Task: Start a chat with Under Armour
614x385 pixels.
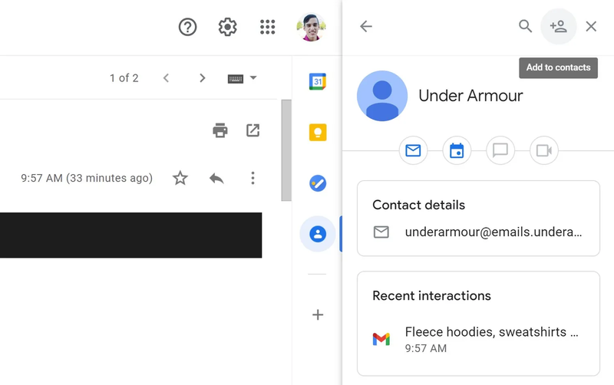Action: pyautogui.click(x=500, y=150)
